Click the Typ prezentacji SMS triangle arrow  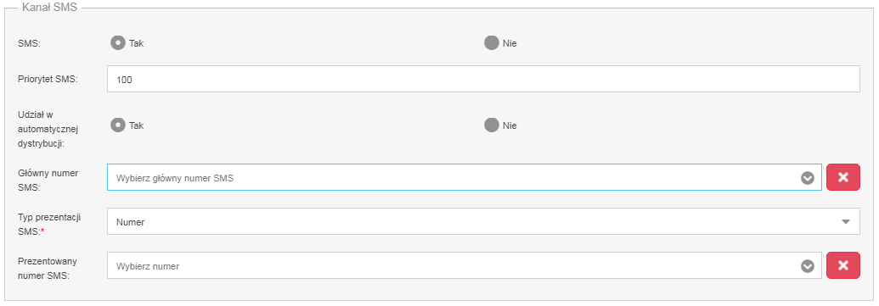(846, 221)
